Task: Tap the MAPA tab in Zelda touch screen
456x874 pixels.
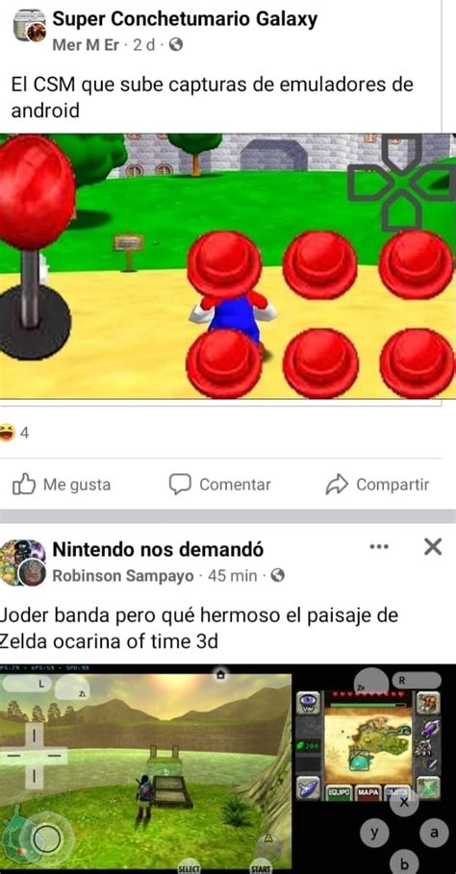Action: pyautogui.click(x=367, y=791)
